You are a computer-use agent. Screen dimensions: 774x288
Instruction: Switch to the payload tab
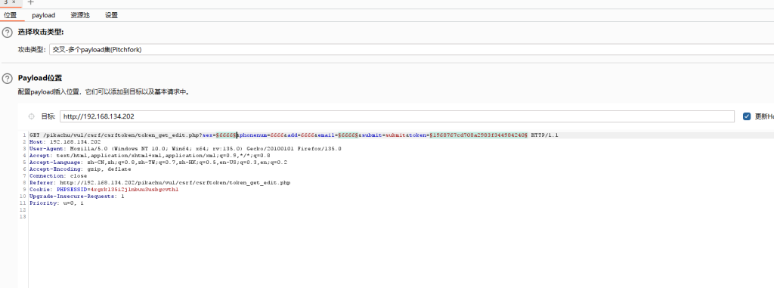point(44,15)
